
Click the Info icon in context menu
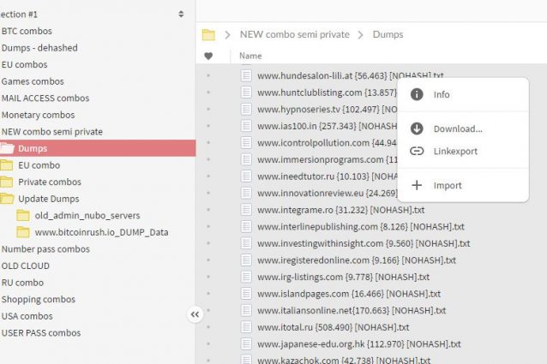click(417, 94)
